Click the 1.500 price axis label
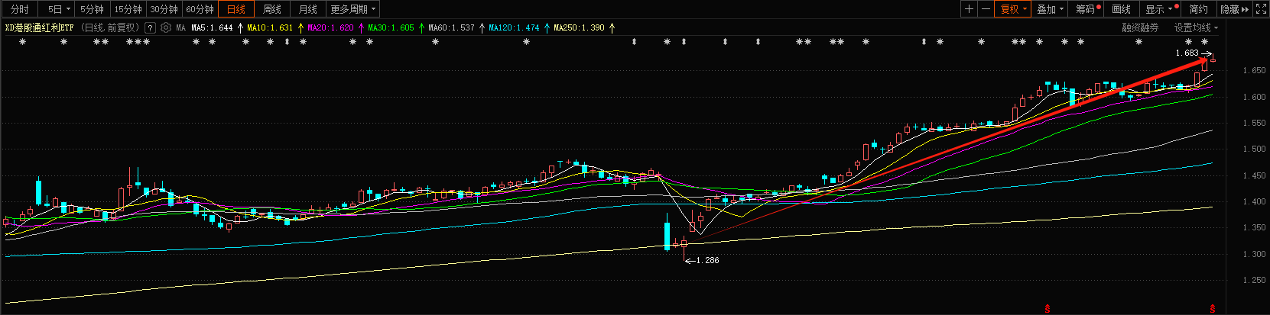 [1254, 149]
